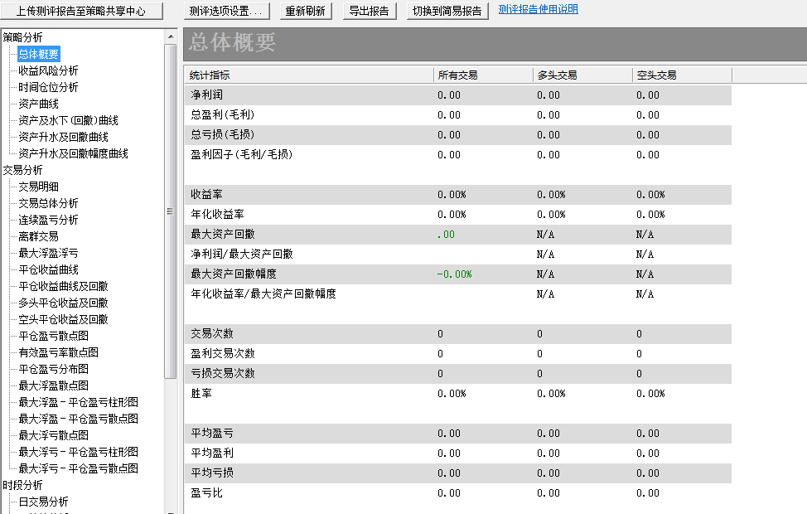Click the sidebar scrollbar up arrow

pyautogui.click(x=171, y=36)
